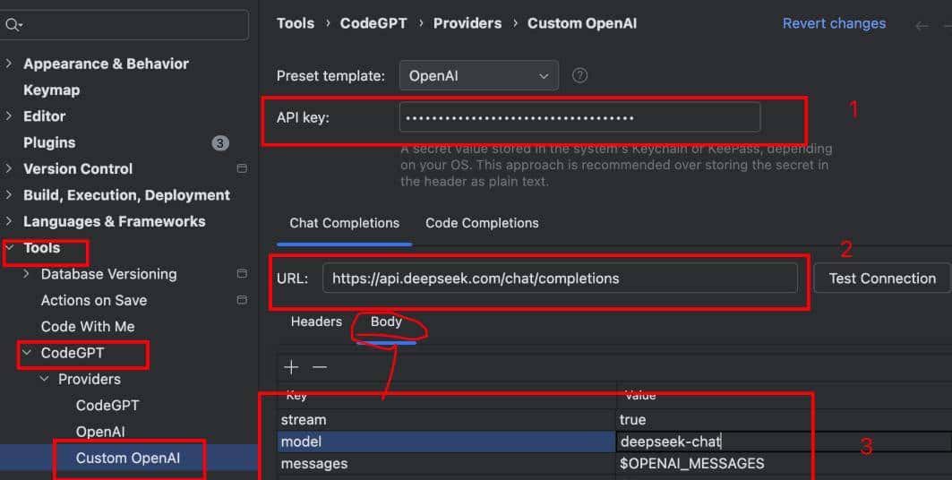Viewport: 952px width, 480px height.
Task: Open the Headers tab
Action: coord(316,321)
